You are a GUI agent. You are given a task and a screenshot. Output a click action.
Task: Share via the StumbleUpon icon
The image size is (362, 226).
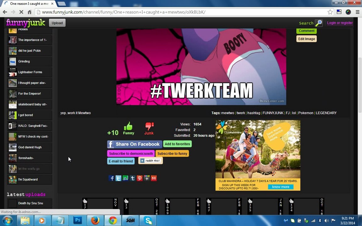pos(125,178)
